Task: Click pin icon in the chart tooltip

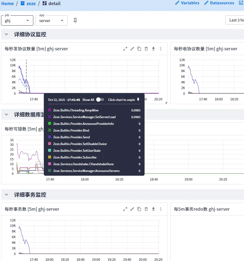Action: (x=138, y=100)
